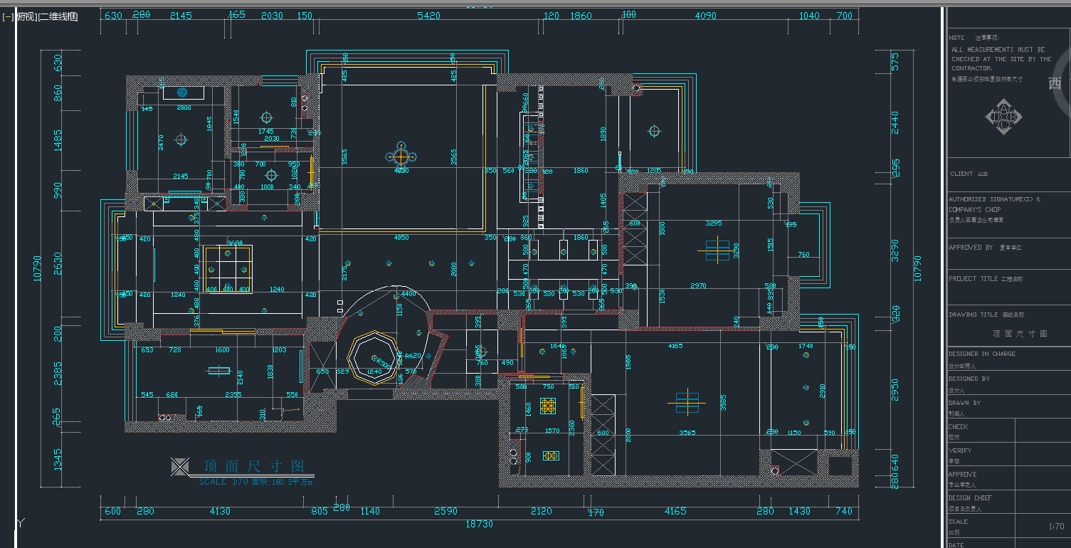Viewport: 1071px width, 548px height.
Task: Select the bottom dimension 4130
Action: click(220, 511)
